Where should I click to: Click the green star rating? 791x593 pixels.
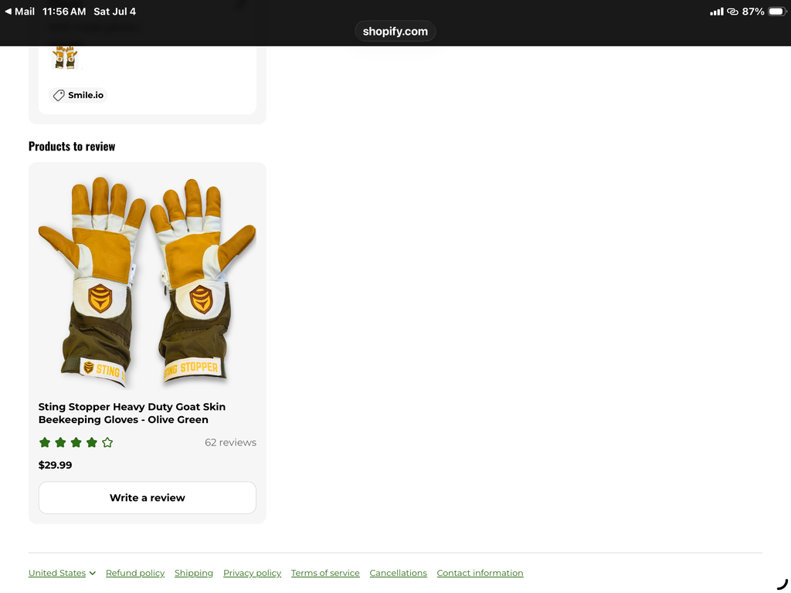(x=76, y=442)
